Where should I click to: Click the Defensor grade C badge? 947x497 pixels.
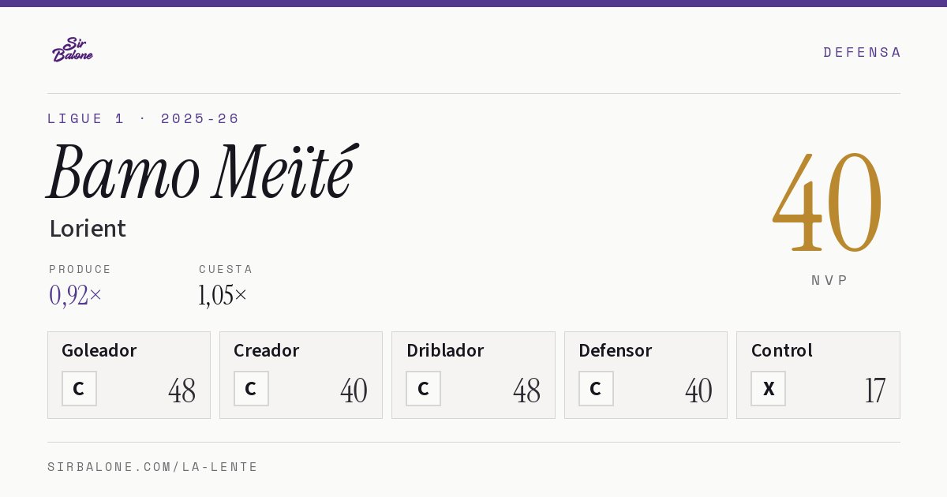point(596,388)
